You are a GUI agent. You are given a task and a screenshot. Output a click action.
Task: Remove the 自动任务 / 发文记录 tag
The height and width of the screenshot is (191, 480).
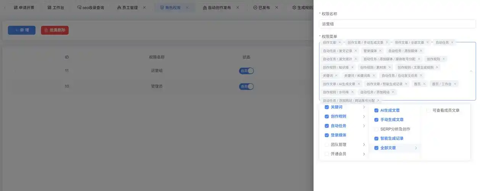coord(356,51)
